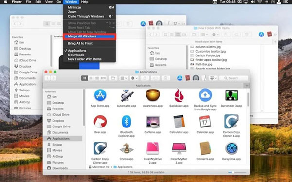Select Applications in front window sidebar
Screen dimensions: 292x182
63,138
